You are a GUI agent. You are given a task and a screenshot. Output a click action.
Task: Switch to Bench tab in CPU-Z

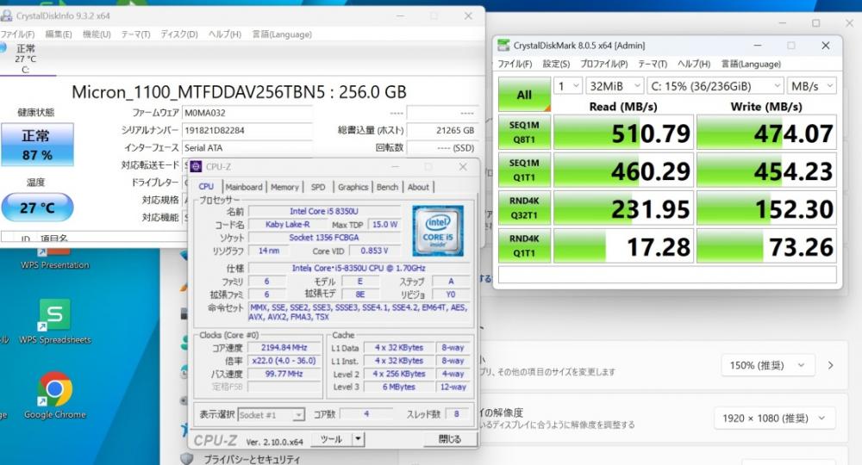coord(387,187)
